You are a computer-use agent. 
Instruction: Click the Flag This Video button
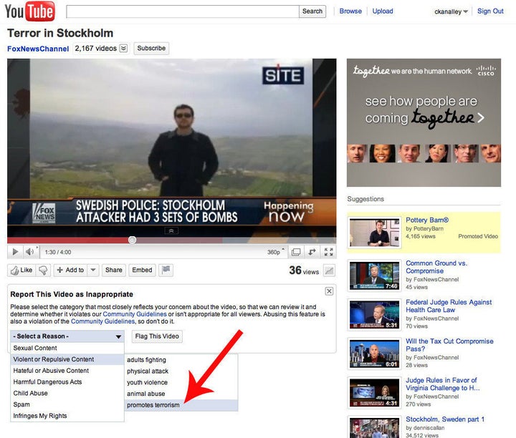157,336
